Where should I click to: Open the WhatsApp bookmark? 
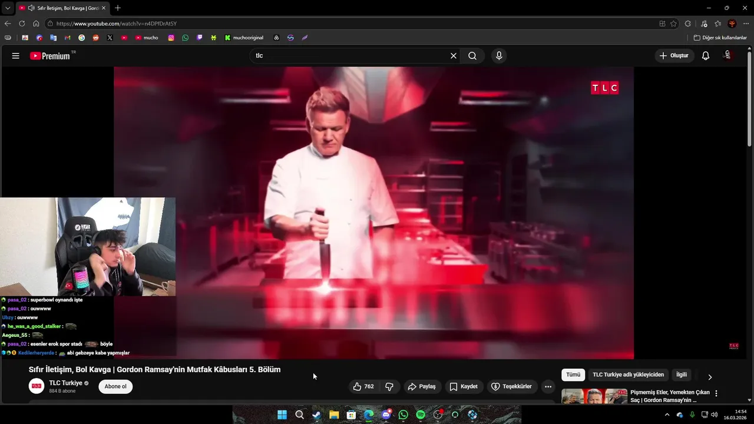tap(186, 38)
